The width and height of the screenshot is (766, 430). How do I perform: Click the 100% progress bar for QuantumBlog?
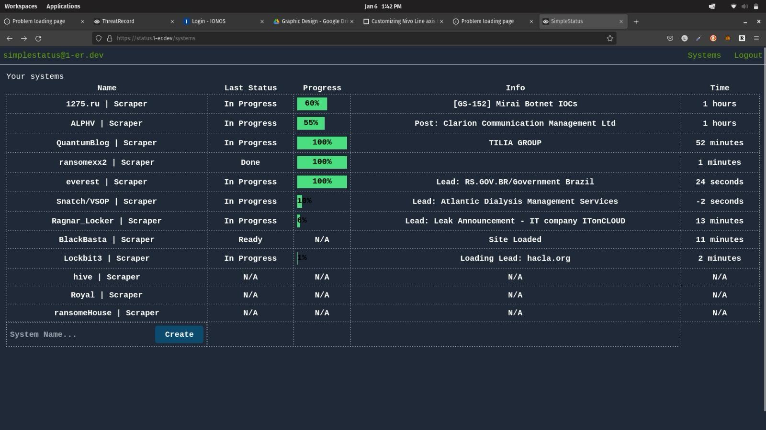click(x=322, y=143)
